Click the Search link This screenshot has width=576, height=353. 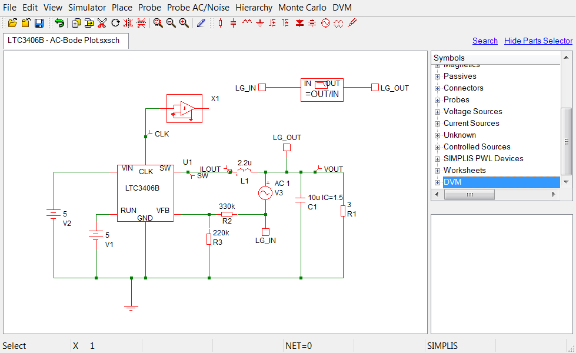tap(485, 41)
